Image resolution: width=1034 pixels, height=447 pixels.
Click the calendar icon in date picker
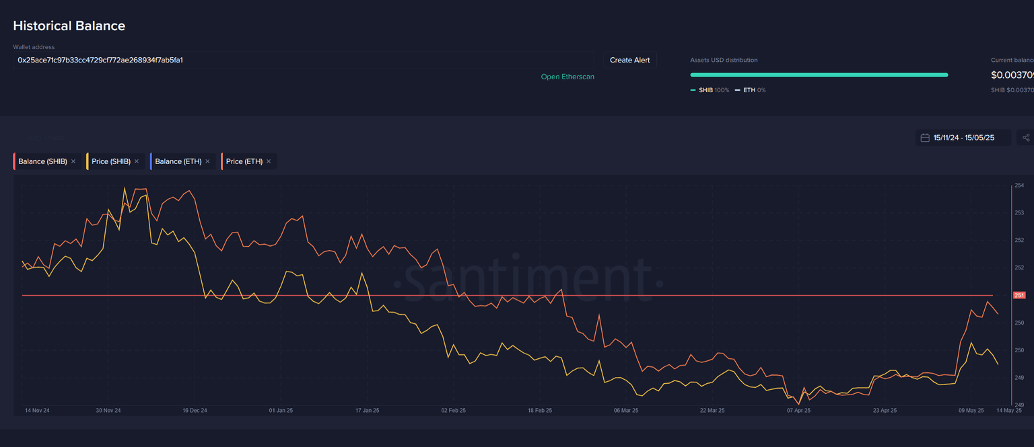point(925,138)
